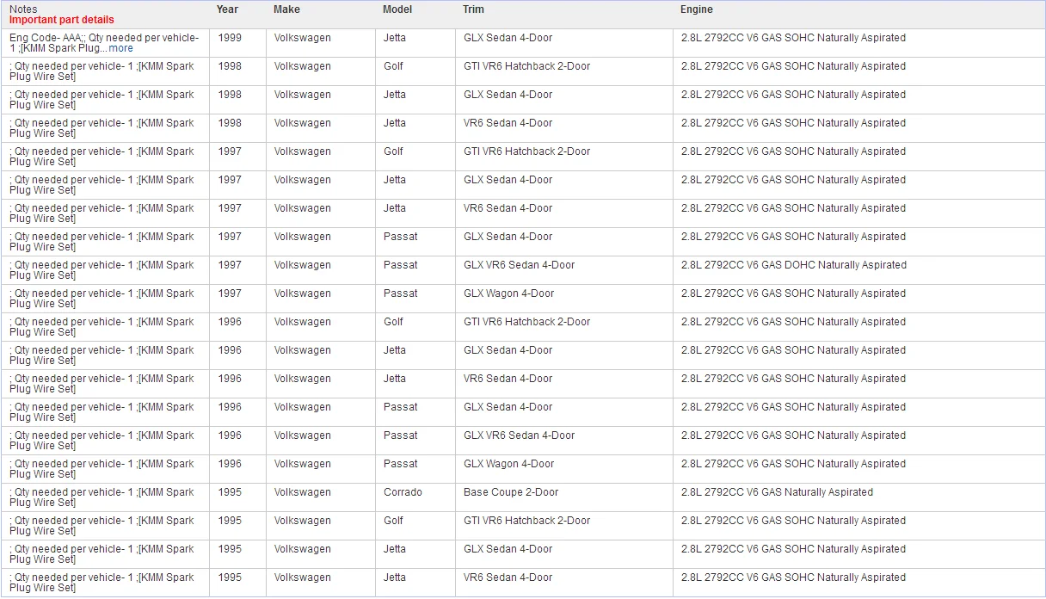Select the Corrado model cell
Image resolution: width=1046 pixels, height=599 pixels.
pyautogui.click(x=415, y=497)
